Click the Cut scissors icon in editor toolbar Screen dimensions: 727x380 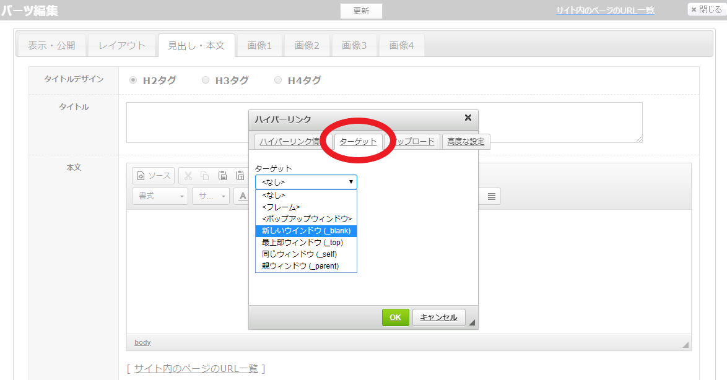[188, 176]
